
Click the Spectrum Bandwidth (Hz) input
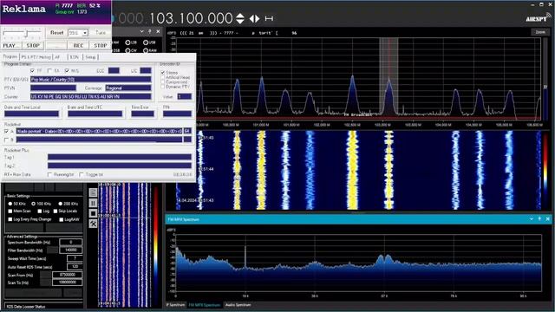[71, 243]
